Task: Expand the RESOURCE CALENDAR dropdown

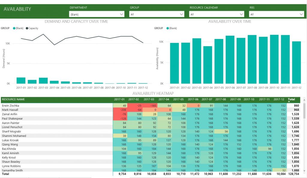Action: tap(241, 14)
